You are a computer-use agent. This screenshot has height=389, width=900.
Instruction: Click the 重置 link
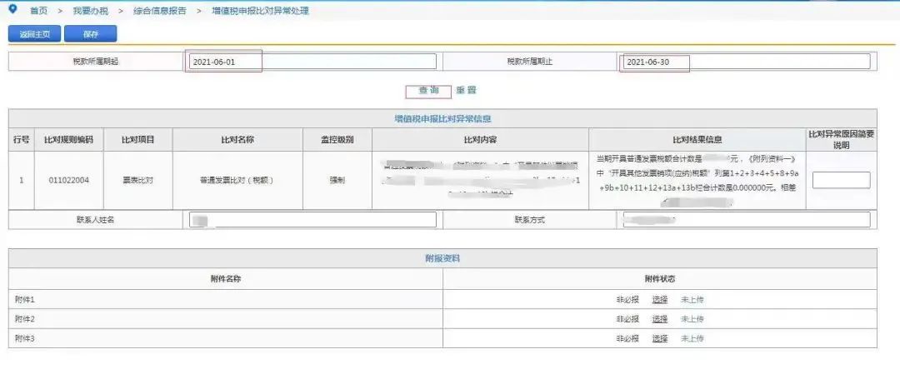coord(466,90)
